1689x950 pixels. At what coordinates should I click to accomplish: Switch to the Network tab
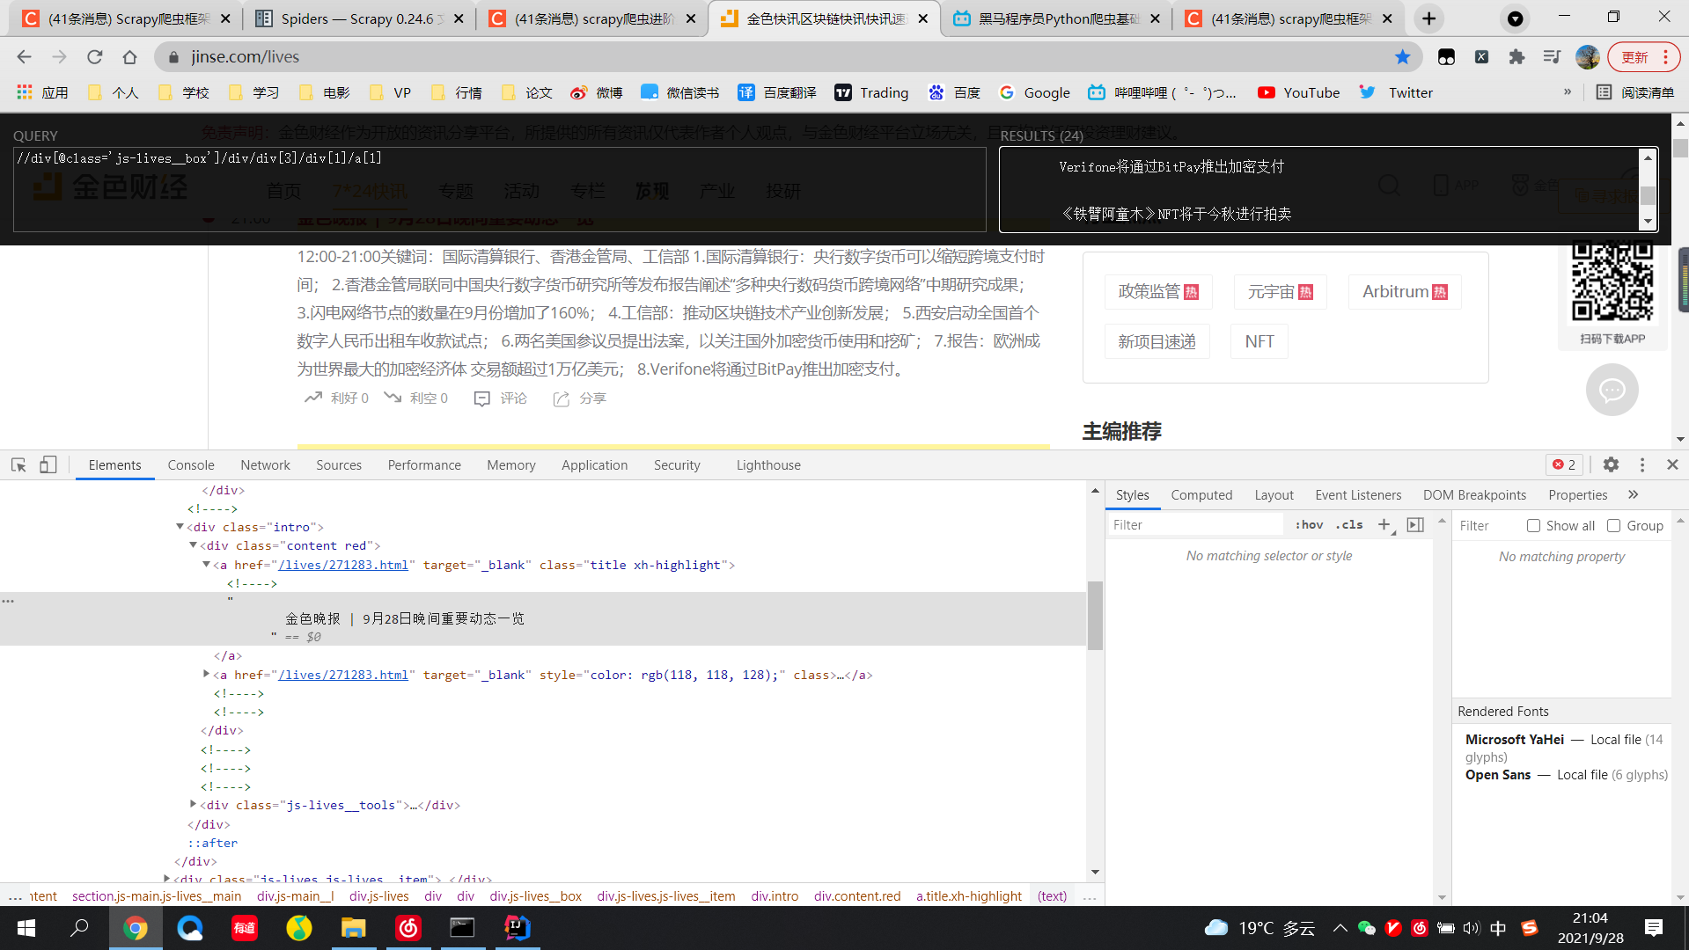point(265,464)
